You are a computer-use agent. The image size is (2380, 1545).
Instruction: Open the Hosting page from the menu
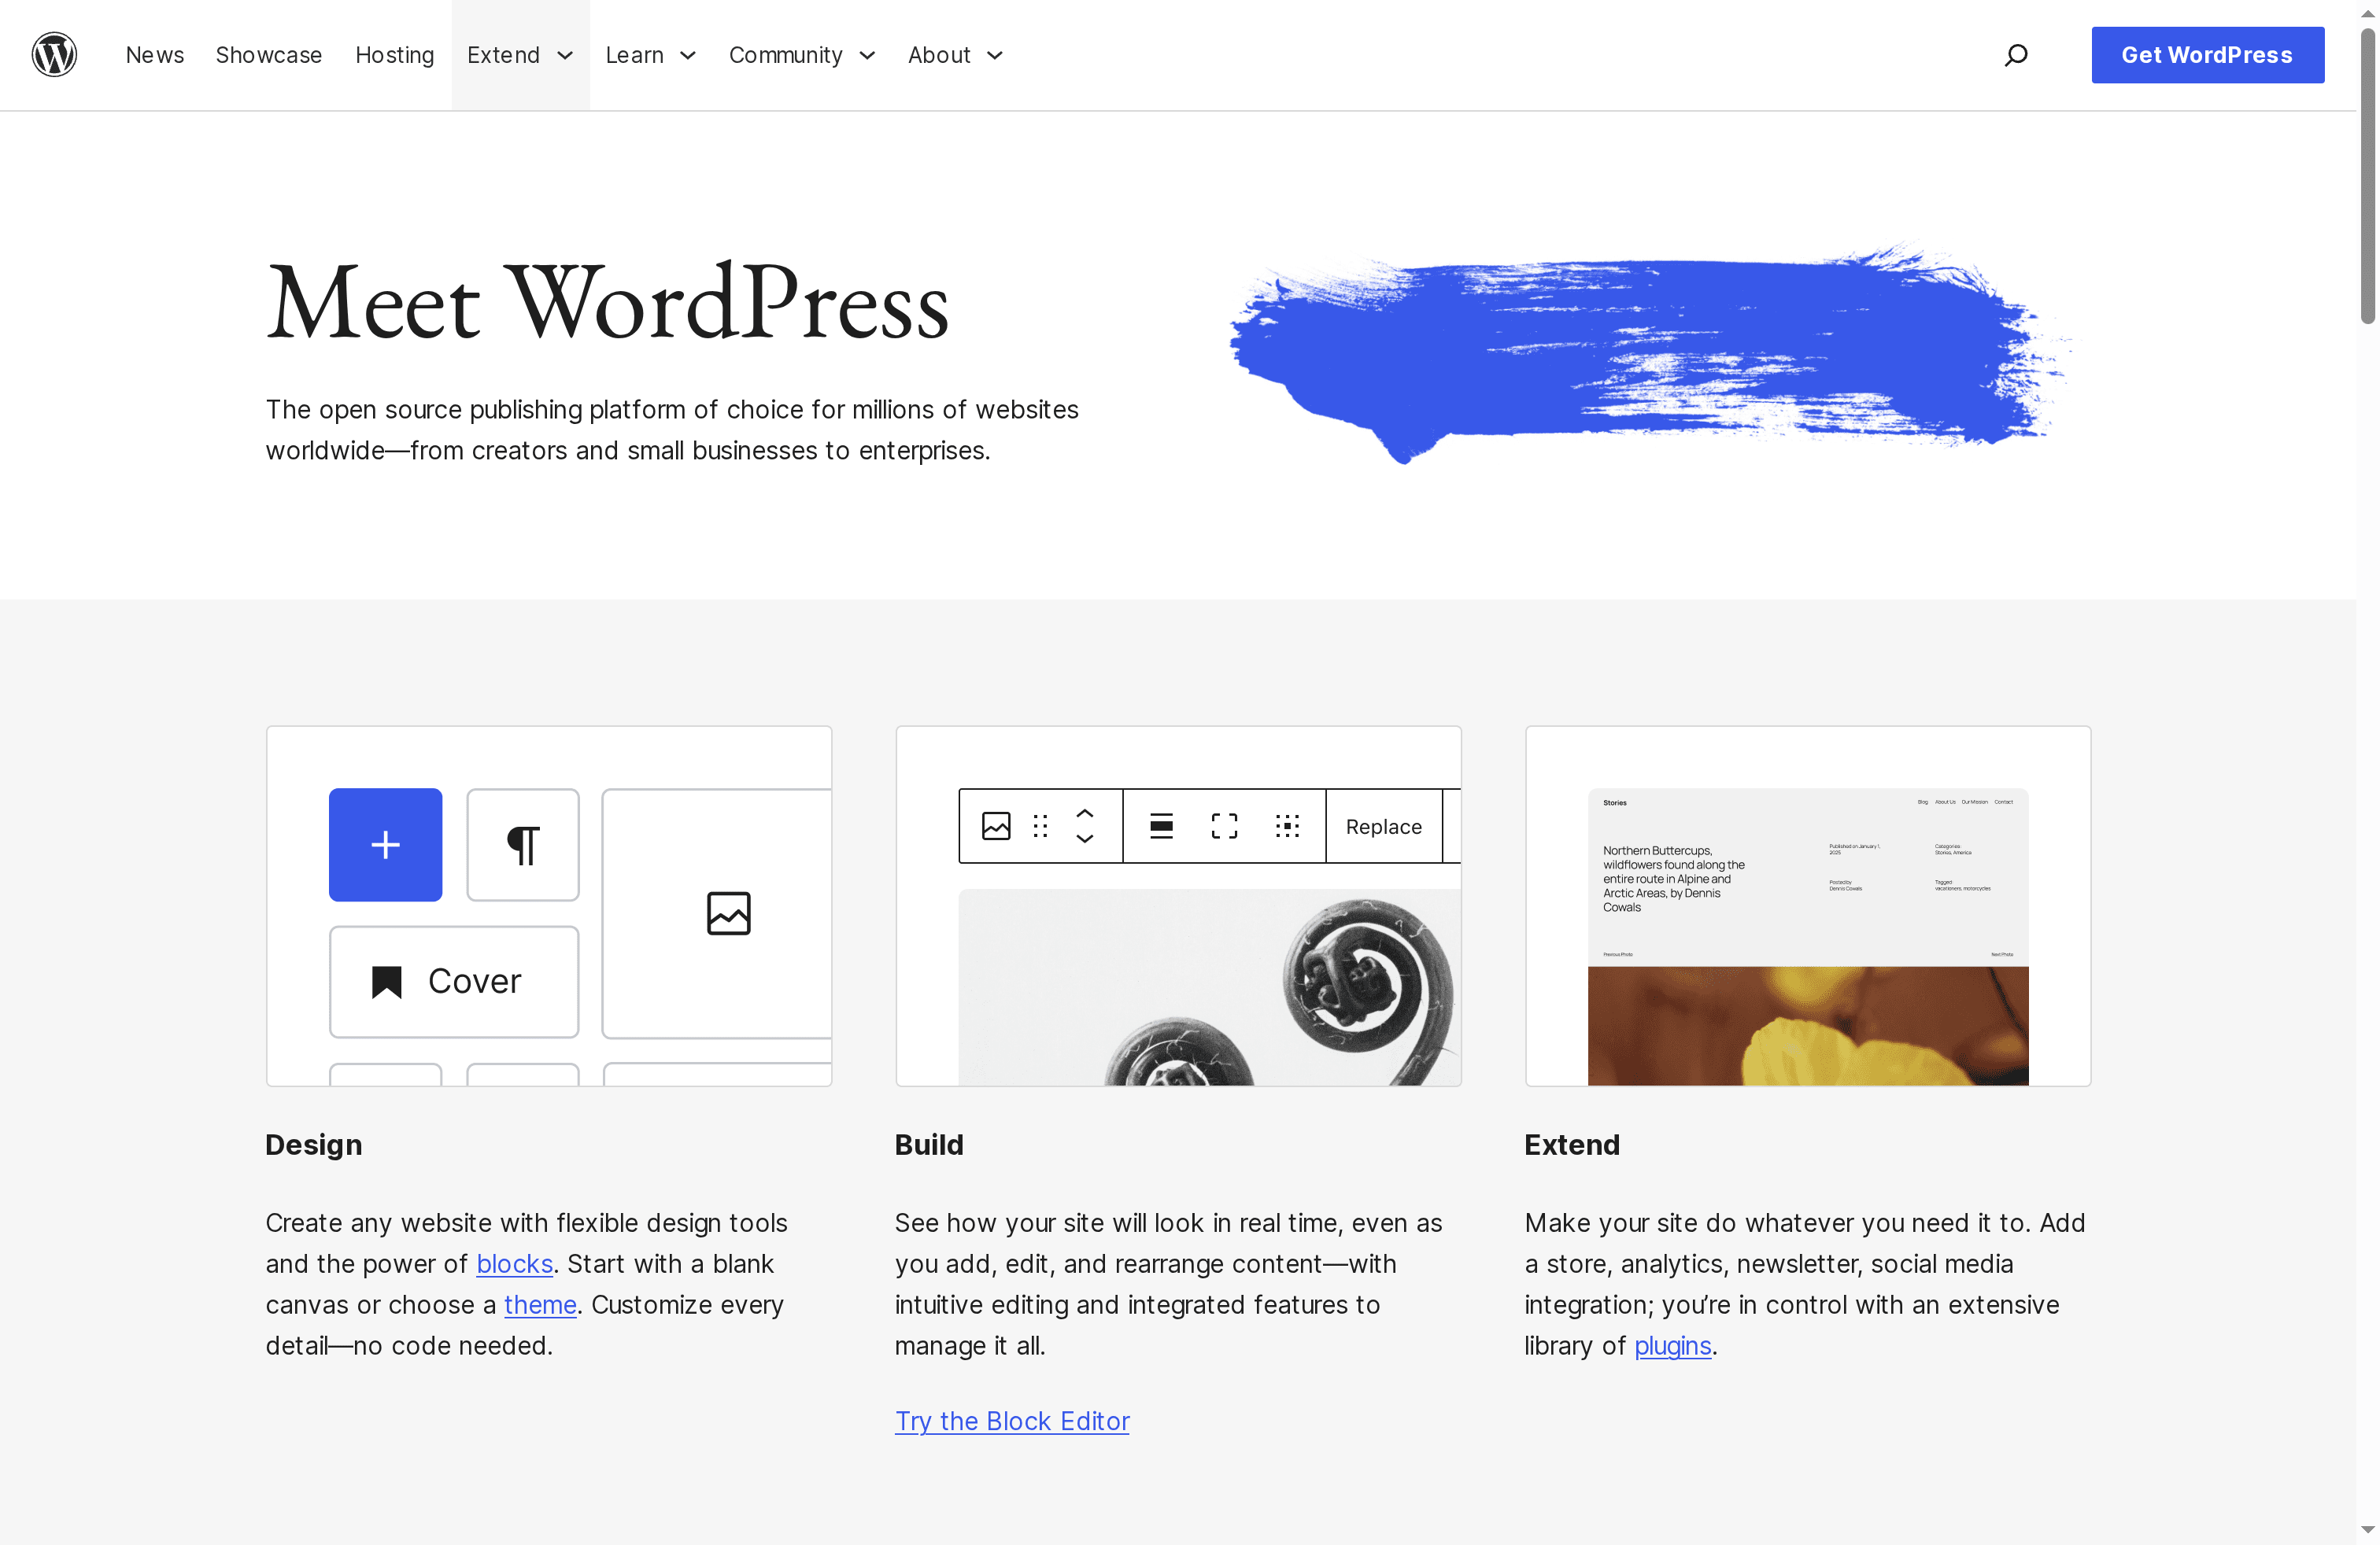click(x=394, y=55)
